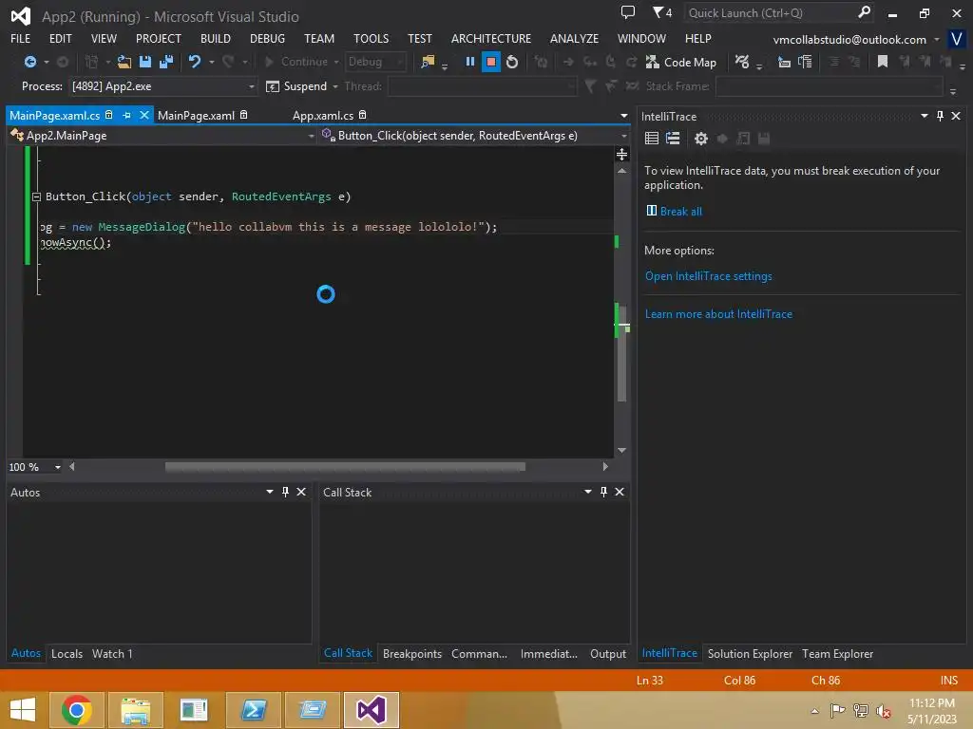This screenshot has width=973, height=729.
Task: Click the Quick Launch search magnifier
Action: tap(864, 12)
